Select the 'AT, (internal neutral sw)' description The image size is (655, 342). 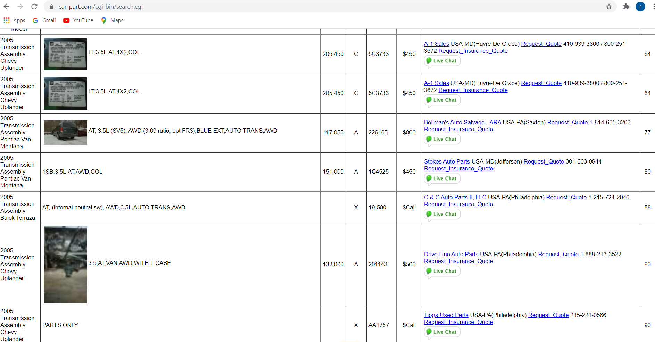coord(114,207)
